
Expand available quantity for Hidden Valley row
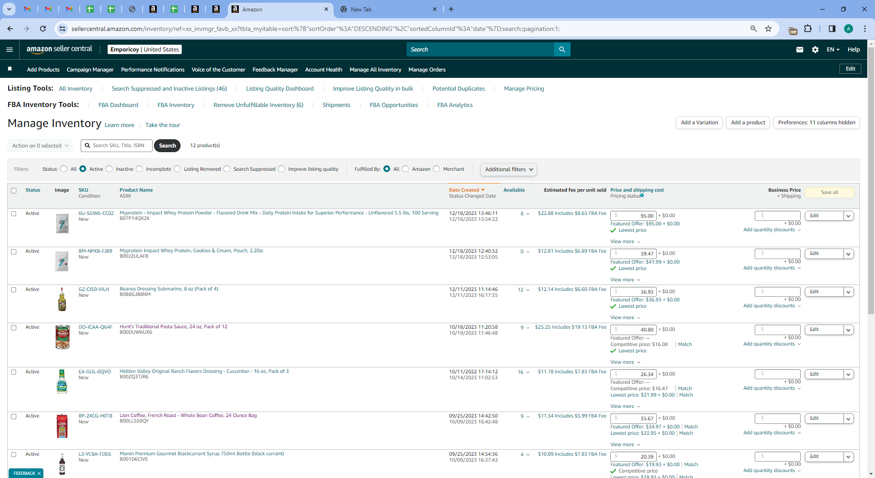(x=524, y=372)
